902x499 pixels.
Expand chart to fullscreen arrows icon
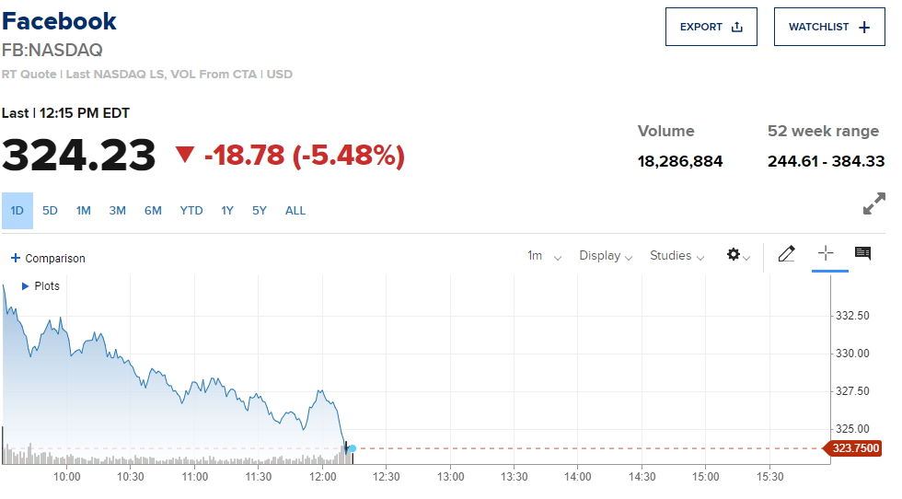pos(873,203)
